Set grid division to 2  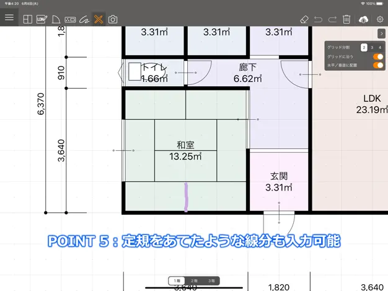coord(364,47)
